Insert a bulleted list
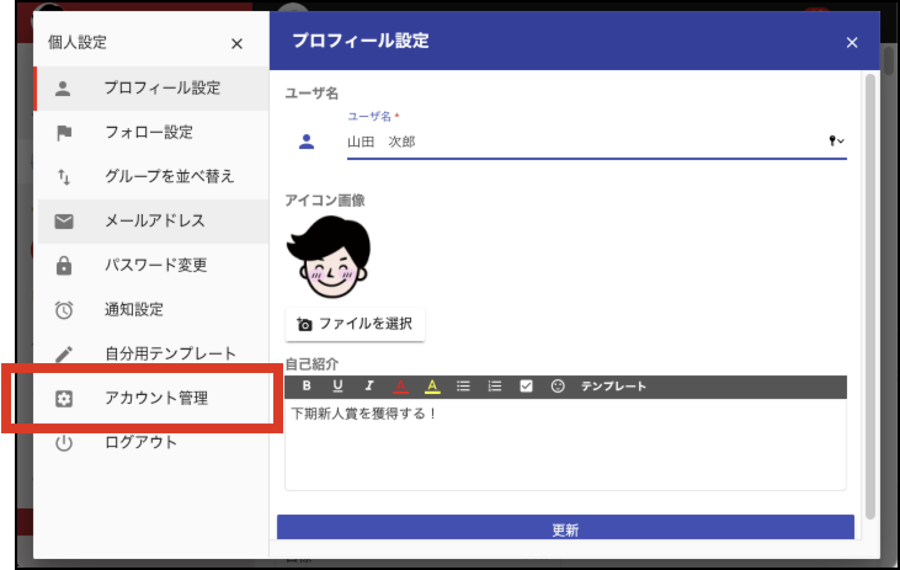 point(464,386)
